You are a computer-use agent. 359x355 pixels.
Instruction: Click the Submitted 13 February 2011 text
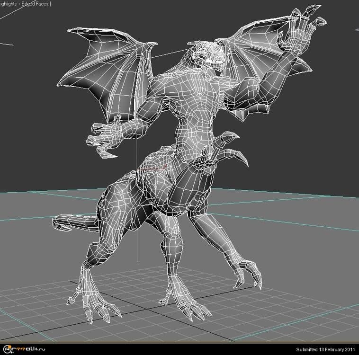(325, 349)
